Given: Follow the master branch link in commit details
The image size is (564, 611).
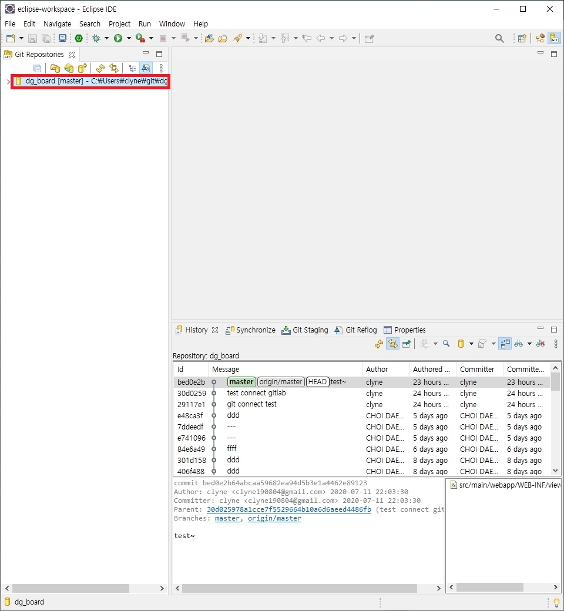Looking at the screenshot, I should click(227, 519).
